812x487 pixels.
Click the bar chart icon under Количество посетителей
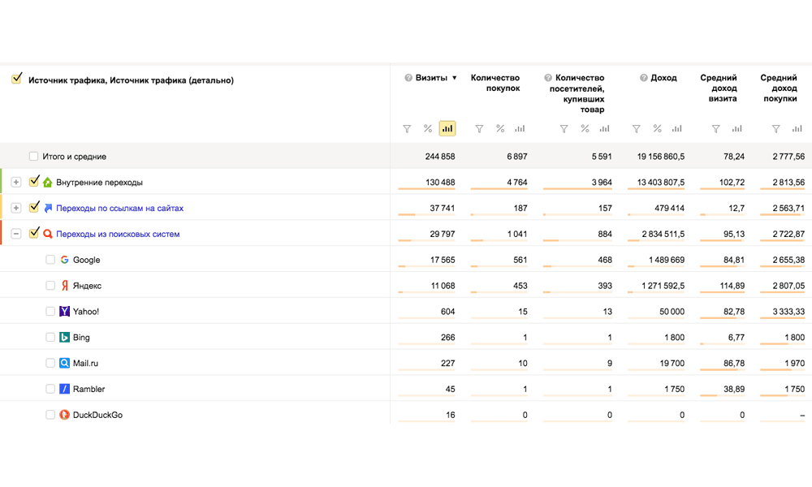tap(604, 128)
